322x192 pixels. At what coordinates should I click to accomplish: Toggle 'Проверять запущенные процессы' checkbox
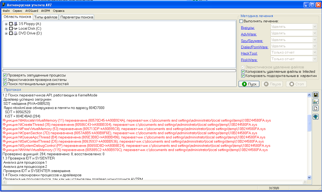5,75
